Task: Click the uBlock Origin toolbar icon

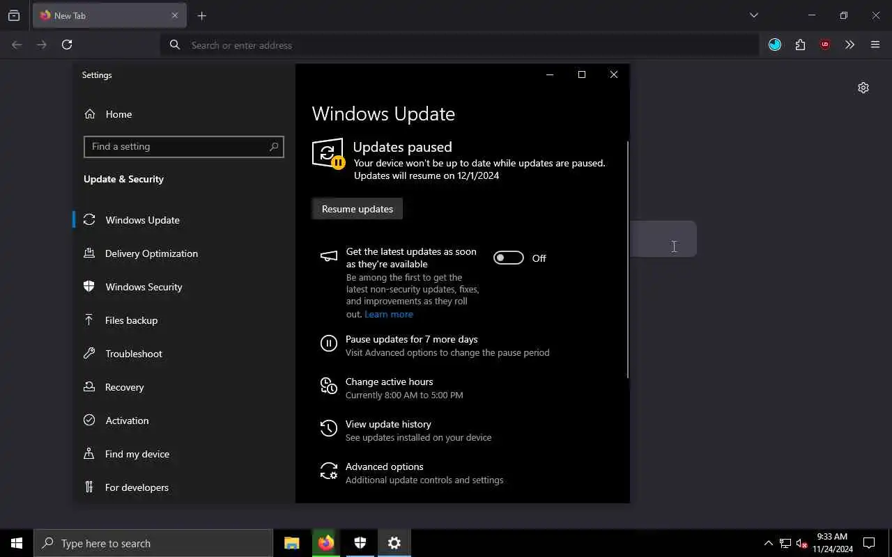Action: [825, 45]
